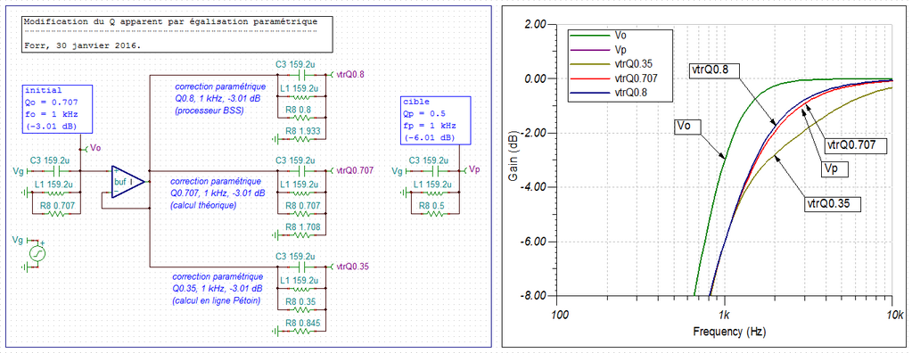
Task: Select the buf amplifier triangle symbol
Action: coord(128,182)
